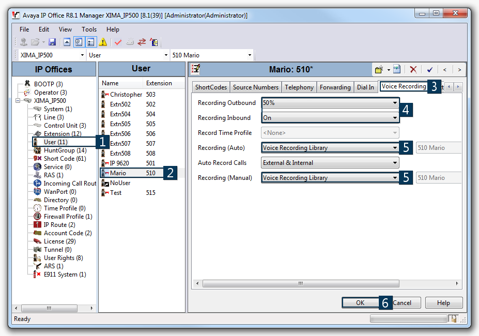This screenshot has height=336, width=479.
Task: Click the IP Offices pane horizontal scrollbar
Action: (x=54, y=308)
